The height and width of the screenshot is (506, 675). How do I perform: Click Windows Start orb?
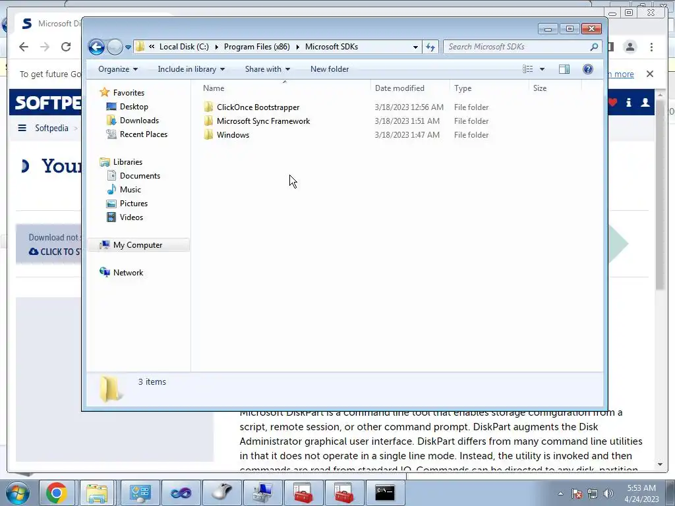[18, 493]
